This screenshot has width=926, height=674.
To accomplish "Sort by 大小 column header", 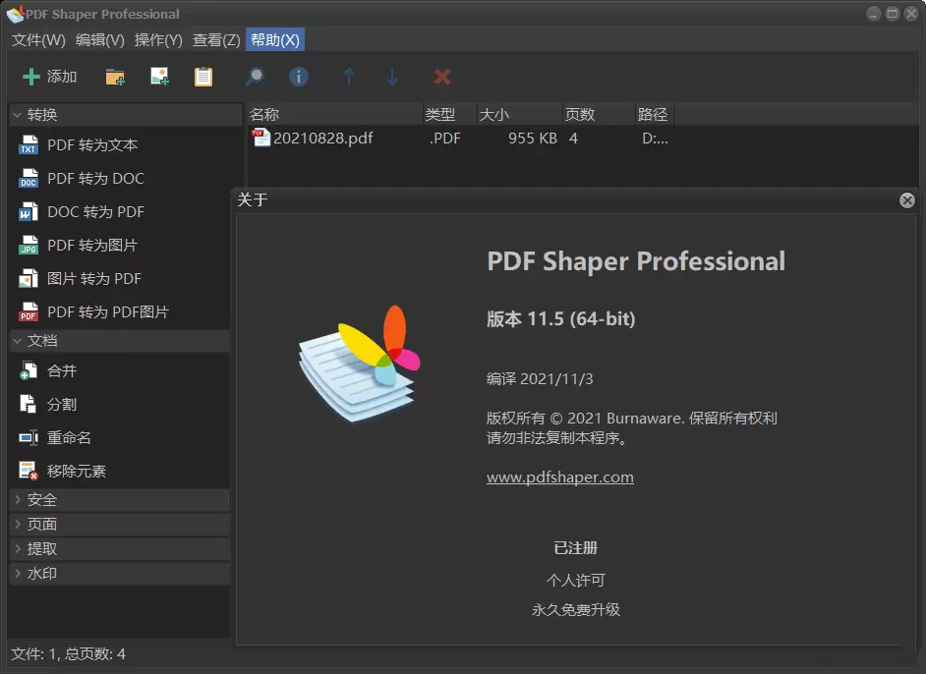I will [x=520, y=114].
